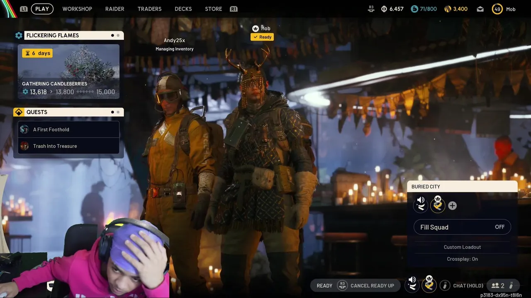Click the R1 next-tab icon
Viewport: 531px width, 298px height.
234,9
